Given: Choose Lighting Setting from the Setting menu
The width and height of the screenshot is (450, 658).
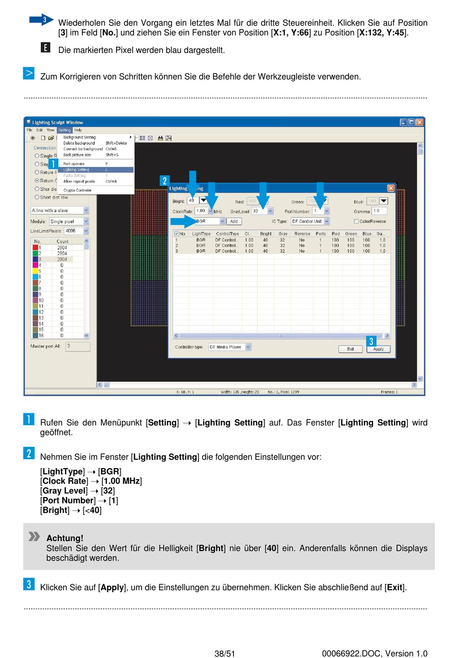Looking at the screenshot, I should [x=76, y=169].
